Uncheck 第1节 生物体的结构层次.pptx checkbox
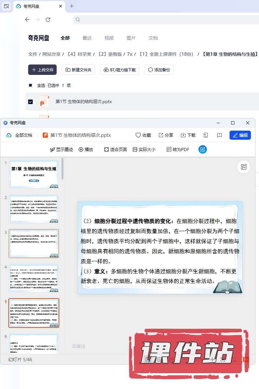Image resolution: width=259 pixels, height=389 pixels. click(30, 102)
